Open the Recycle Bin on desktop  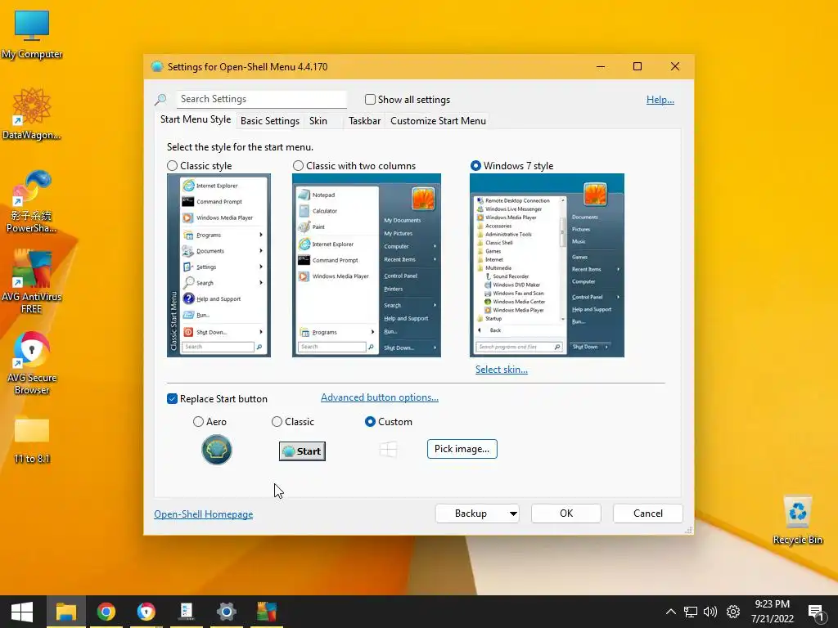coord(797,520)
